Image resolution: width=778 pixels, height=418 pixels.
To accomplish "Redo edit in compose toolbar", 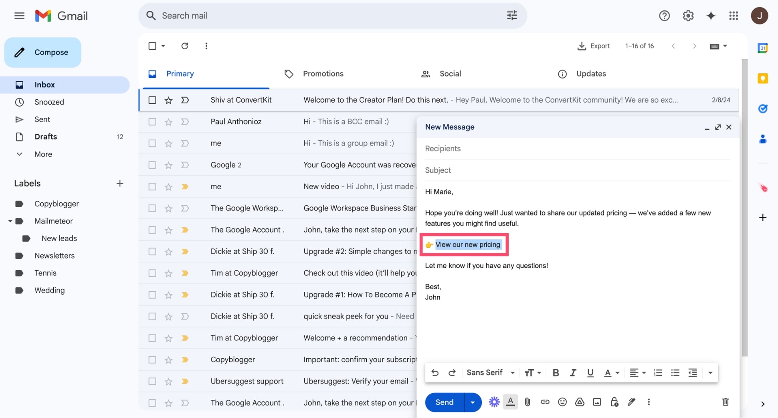I will [x=452, y=373].
